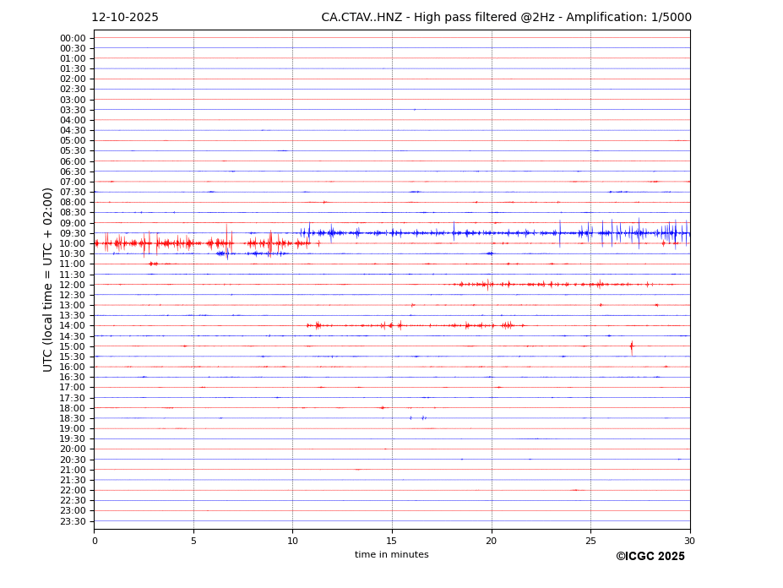Image resolution: width=783 pixels, height=588 pixels.
Task: Click the 12-10-2025 date label
Action: tap(125, 18)
